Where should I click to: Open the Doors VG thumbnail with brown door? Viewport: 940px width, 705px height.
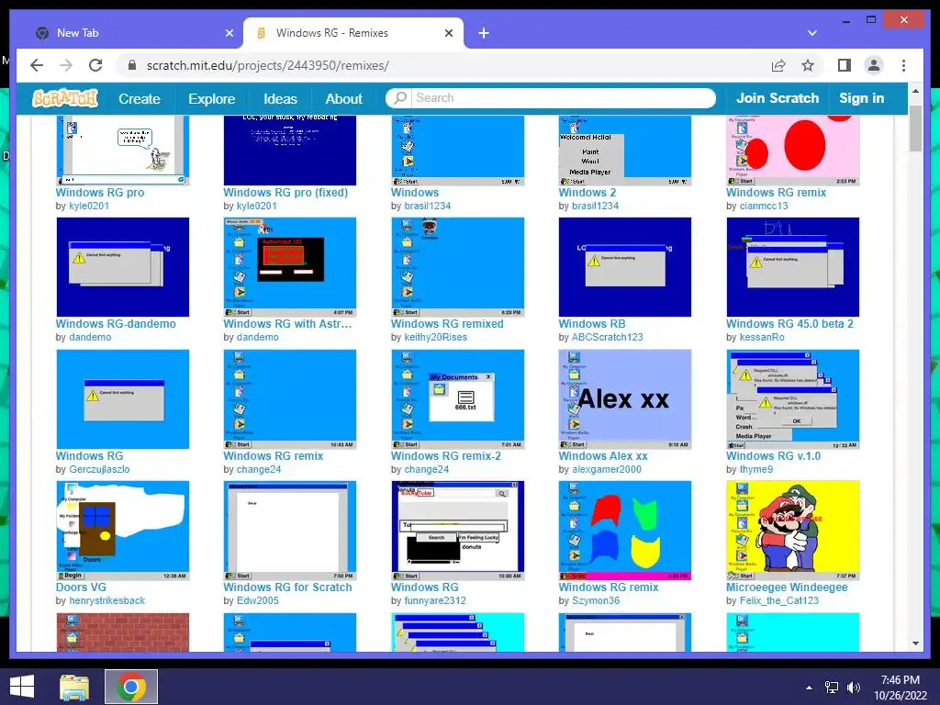[x=122, y=531]
